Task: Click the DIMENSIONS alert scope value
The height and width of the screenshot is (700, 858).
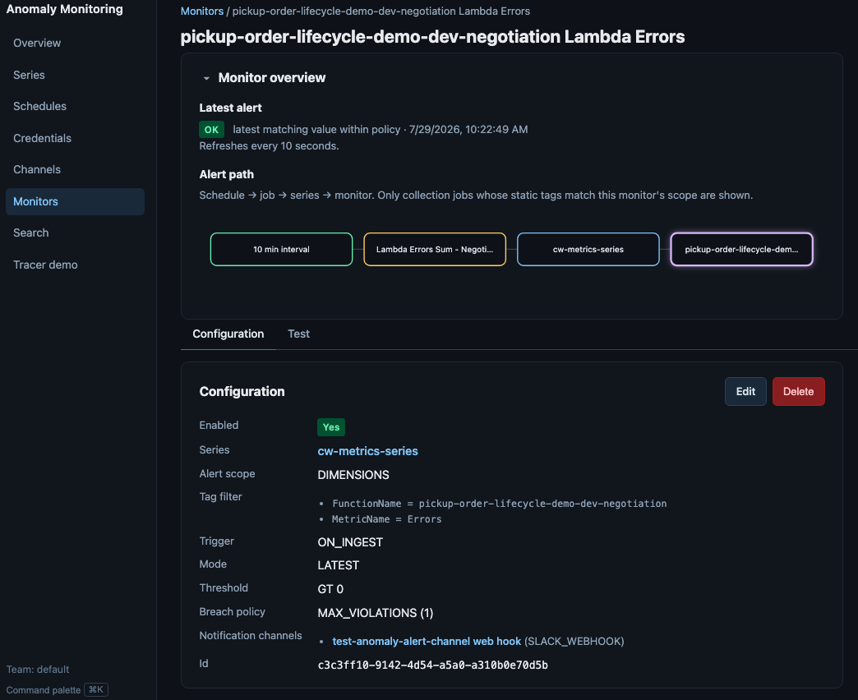Action: click(353, 475)
